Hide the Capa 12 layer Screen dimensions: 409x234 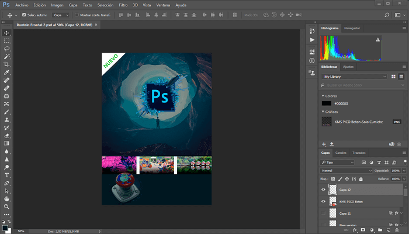click(x=324, y=190)
